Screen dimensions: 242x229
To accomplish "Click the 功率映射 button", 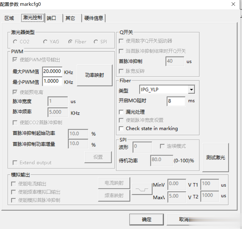I will (x=95, y=76).
